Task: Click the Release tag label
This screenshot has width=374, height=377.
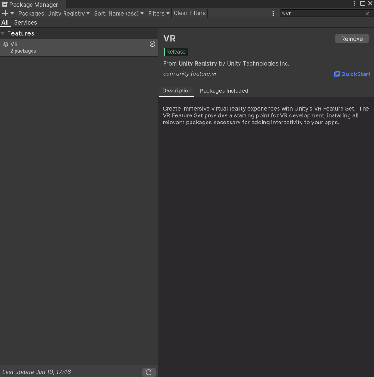Action: [176, 52]
